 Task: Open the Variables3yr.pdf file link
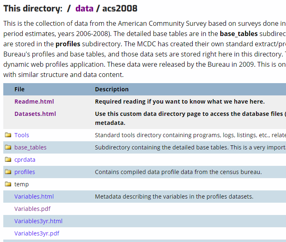click(37, 233)
